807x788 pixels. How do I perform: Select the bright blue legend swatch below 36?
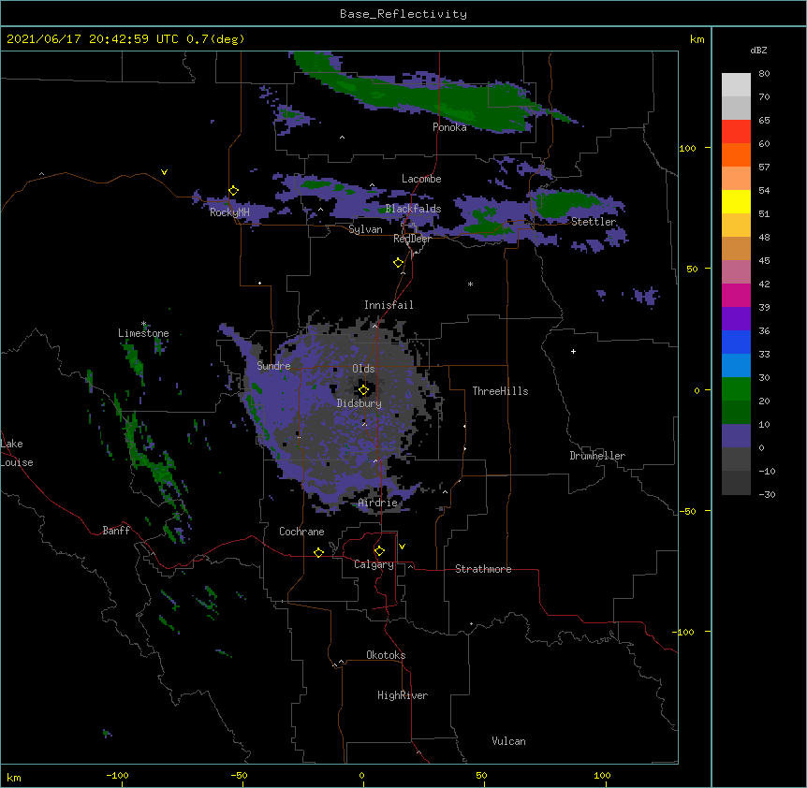coord(736,342)
